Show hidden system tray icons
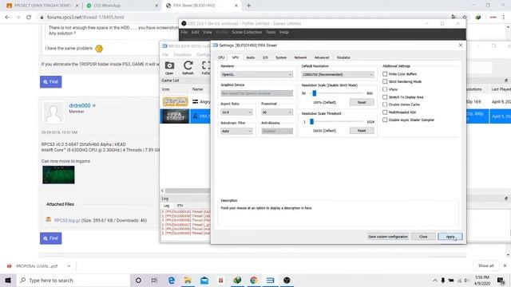The image size is (511, 287). (x=434, y=280)
